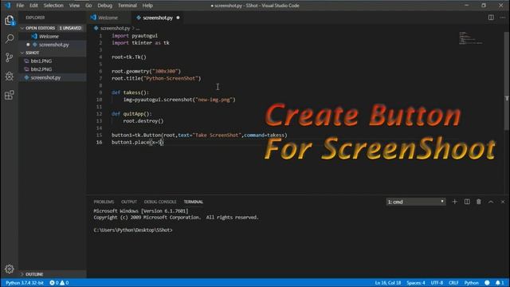Screen dimensions: 510x287
Task: Click the feedback smiley in status bar
Action: click(x=487, y=283)
